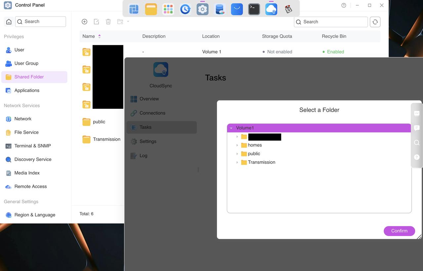Expand the public folder node in tree
The image size is (423, 271).
(x=237, y=154)
